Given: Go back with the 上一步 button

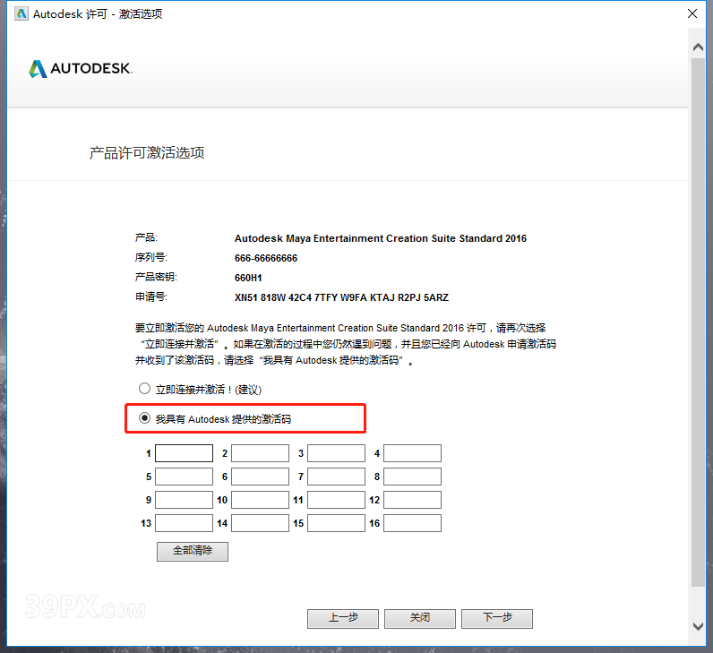Looking at the screenshot, I should [343, 618].
